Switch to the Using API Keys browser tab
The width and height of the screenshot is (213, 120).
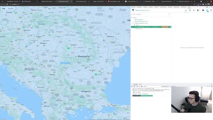click(132, 1)
